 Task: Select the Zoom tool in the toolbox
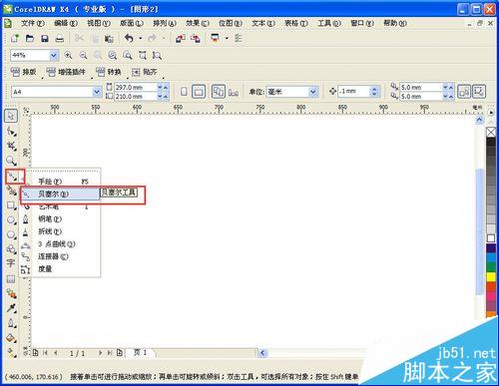click(11, 161)
